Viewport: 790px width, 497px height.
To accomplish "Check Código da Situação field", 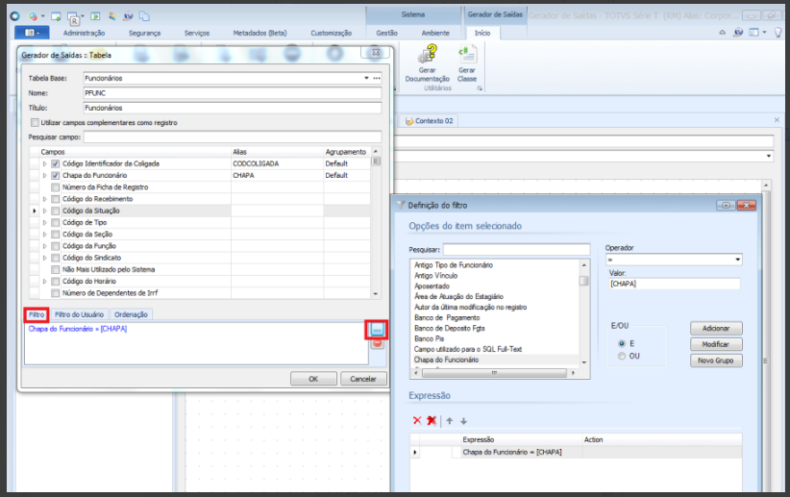I will click(56, 211).
